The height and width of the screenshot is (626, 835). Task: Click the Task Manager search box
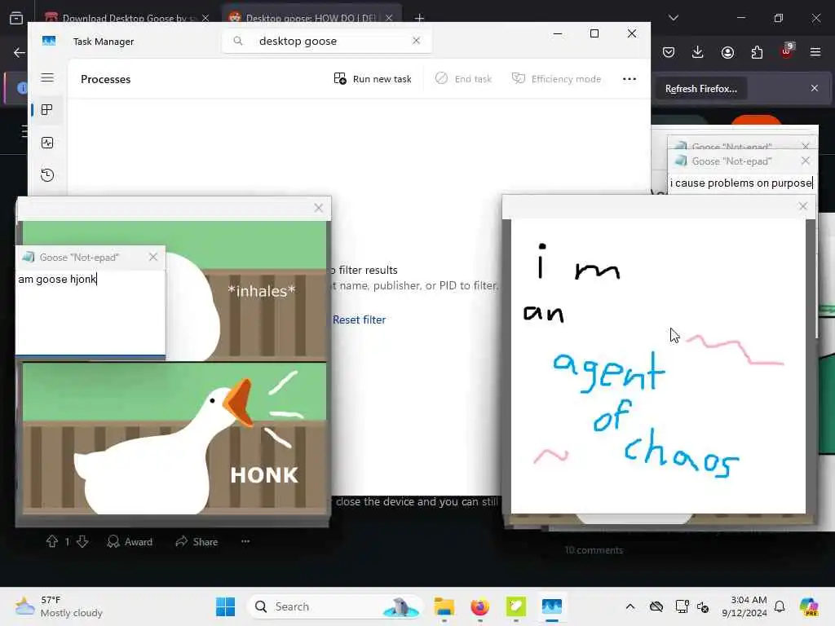click(327, 41)
